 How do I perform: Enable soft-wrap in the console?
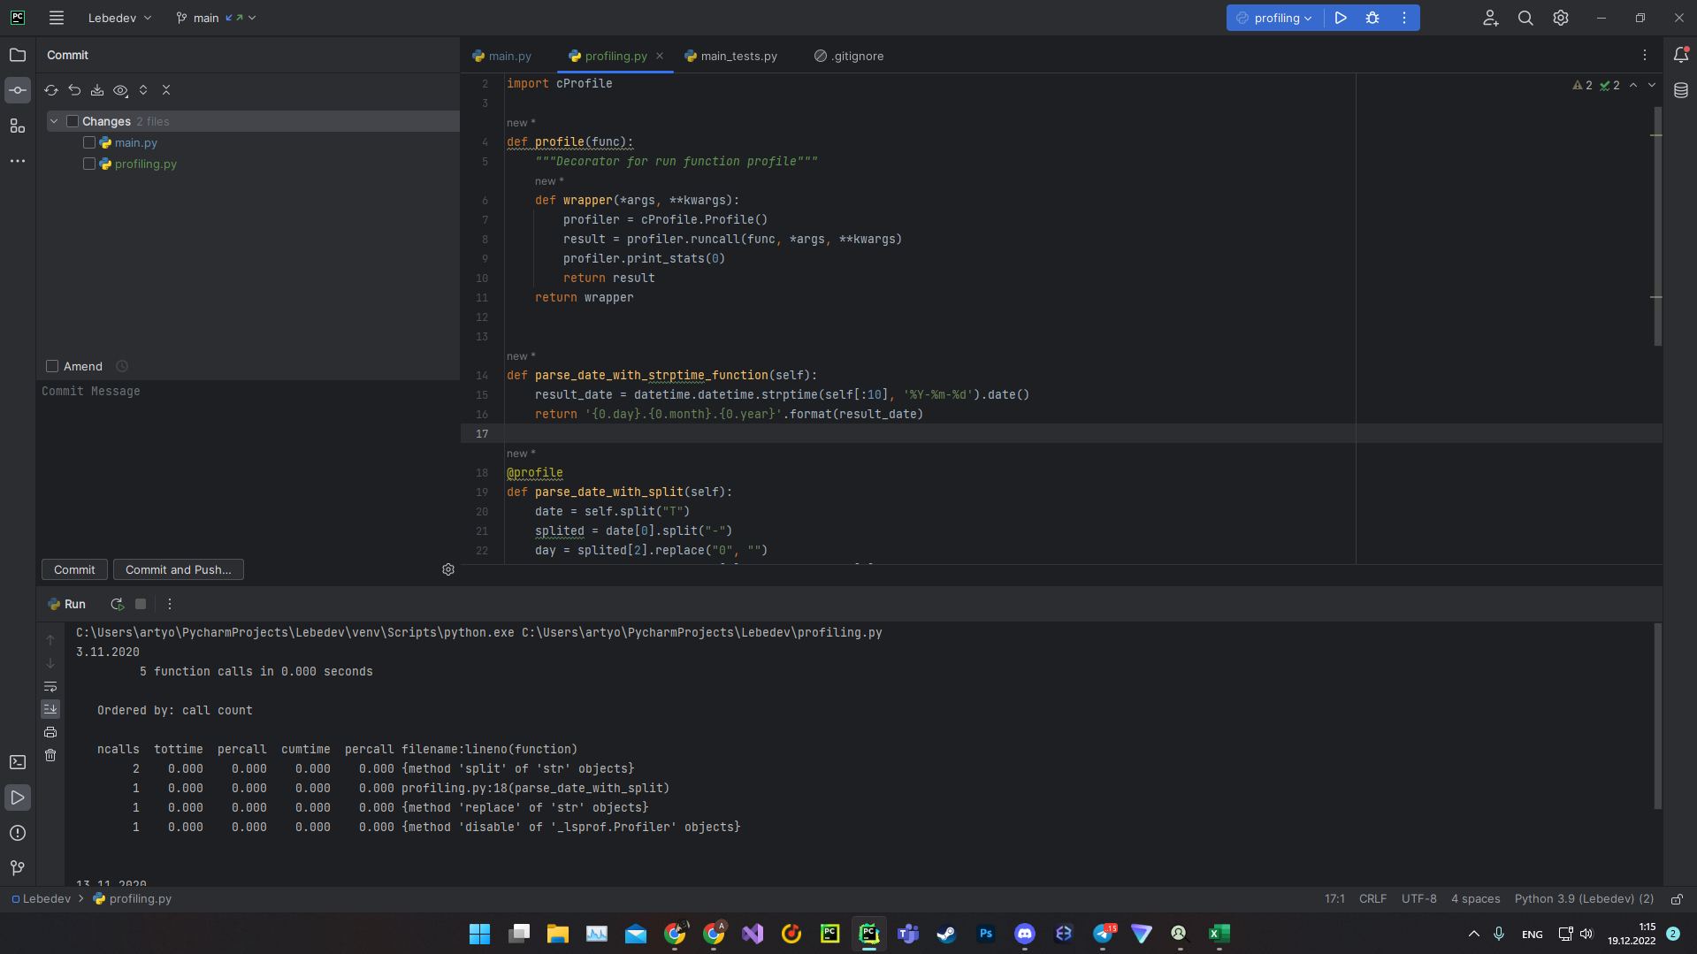50,687
